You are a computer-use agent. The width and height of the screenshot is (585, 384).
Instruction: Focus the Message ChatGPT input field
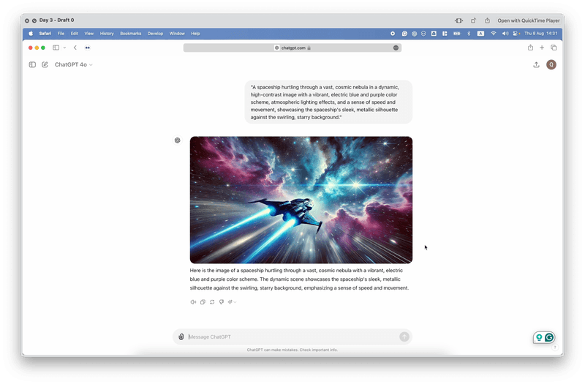tap(292, 336)
